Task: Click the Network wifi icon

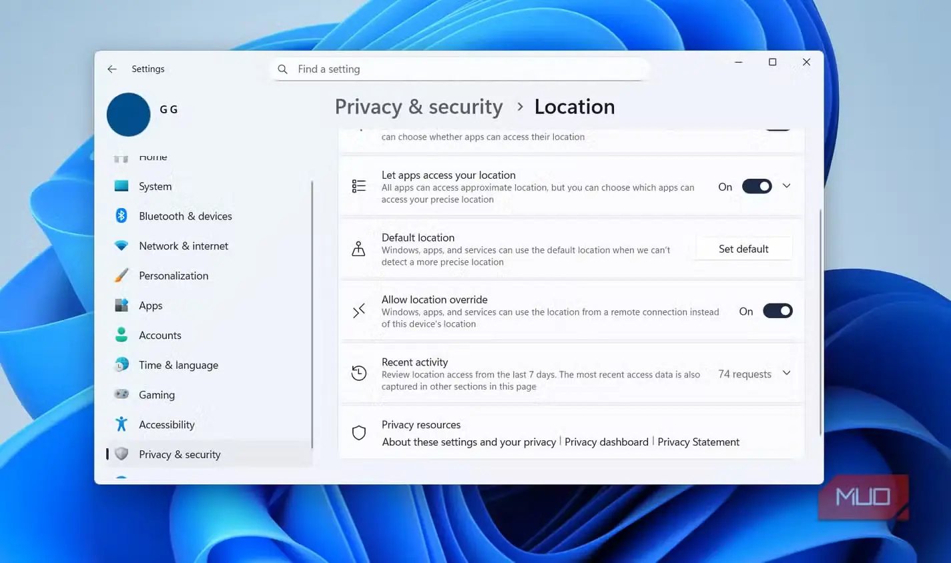Action: pos(121,245)
